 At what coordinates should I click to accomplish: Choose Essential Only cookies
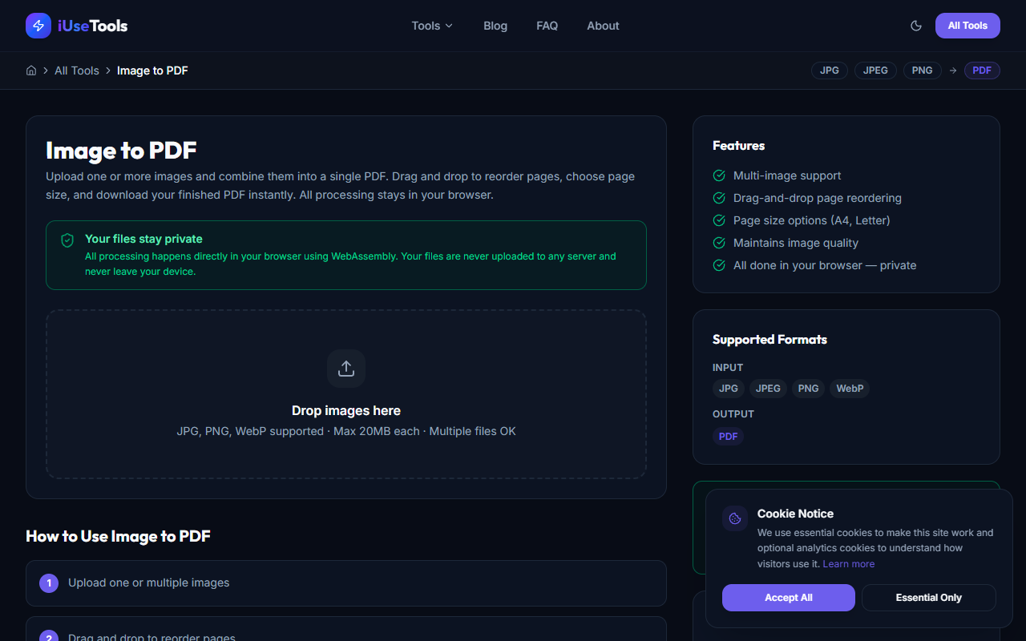(928, 597)
